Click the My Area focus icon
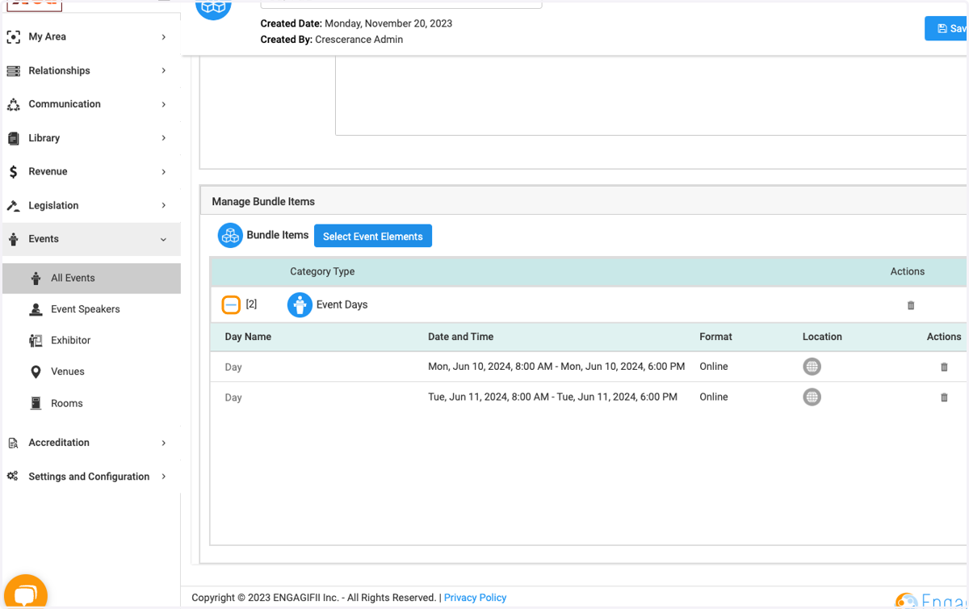 pyautogui.click(x=13, y=36)
